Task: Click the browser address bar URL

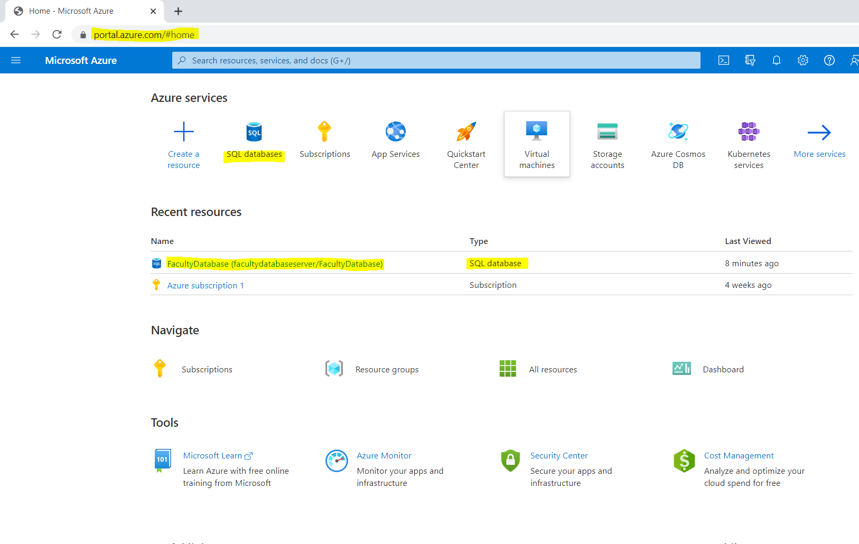Action: tap(144, 35)
